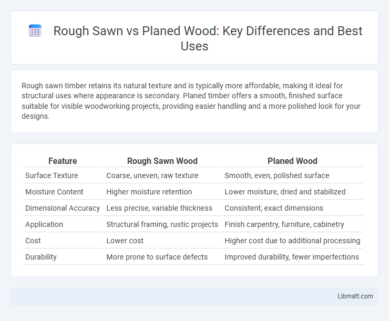Click 'Higher moisture retention' cell
This screenshot has height=321, width=389.
click(149, 192)
